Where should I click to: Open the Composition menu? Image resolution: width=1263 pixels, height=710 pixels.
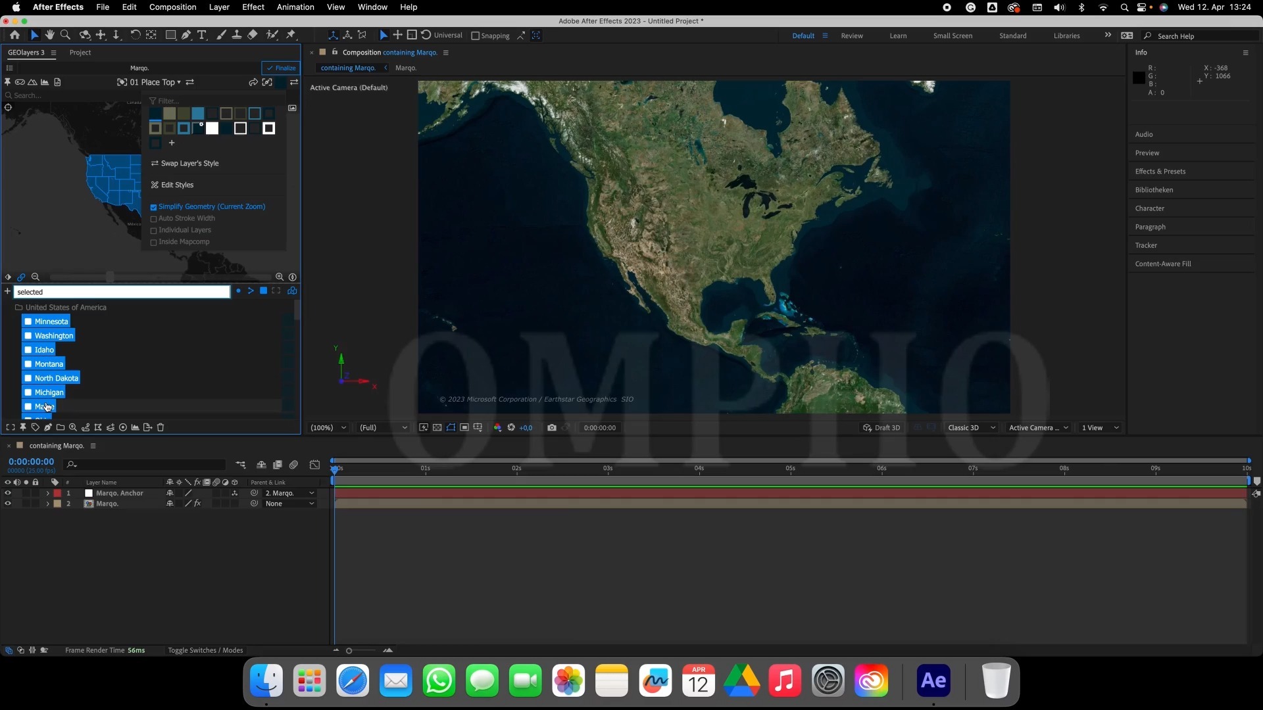[x=172, y=7]
